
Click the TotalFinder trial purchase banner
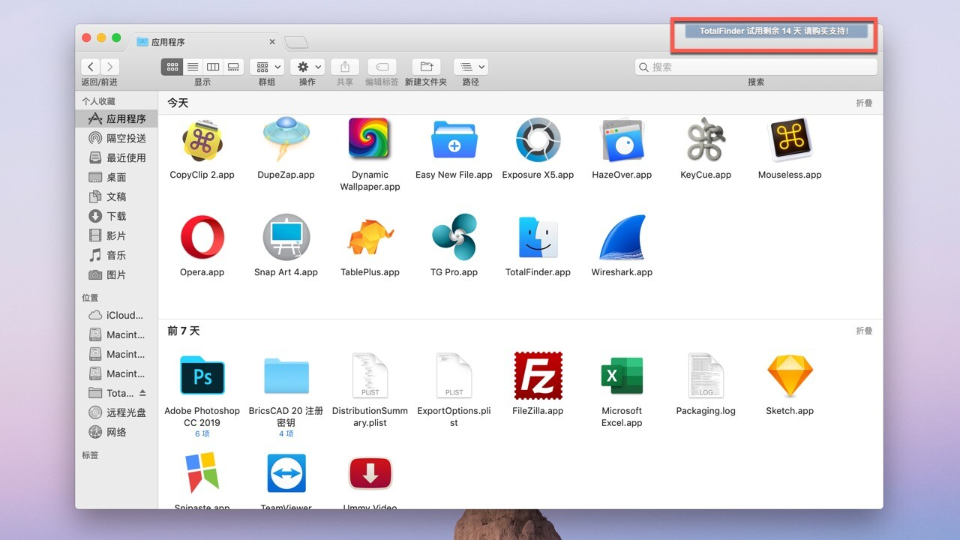(x=775, y=31)
